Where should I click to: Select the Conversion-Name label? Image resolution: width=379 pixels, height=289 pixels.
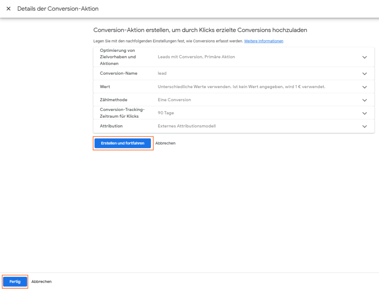pos(118,73)
